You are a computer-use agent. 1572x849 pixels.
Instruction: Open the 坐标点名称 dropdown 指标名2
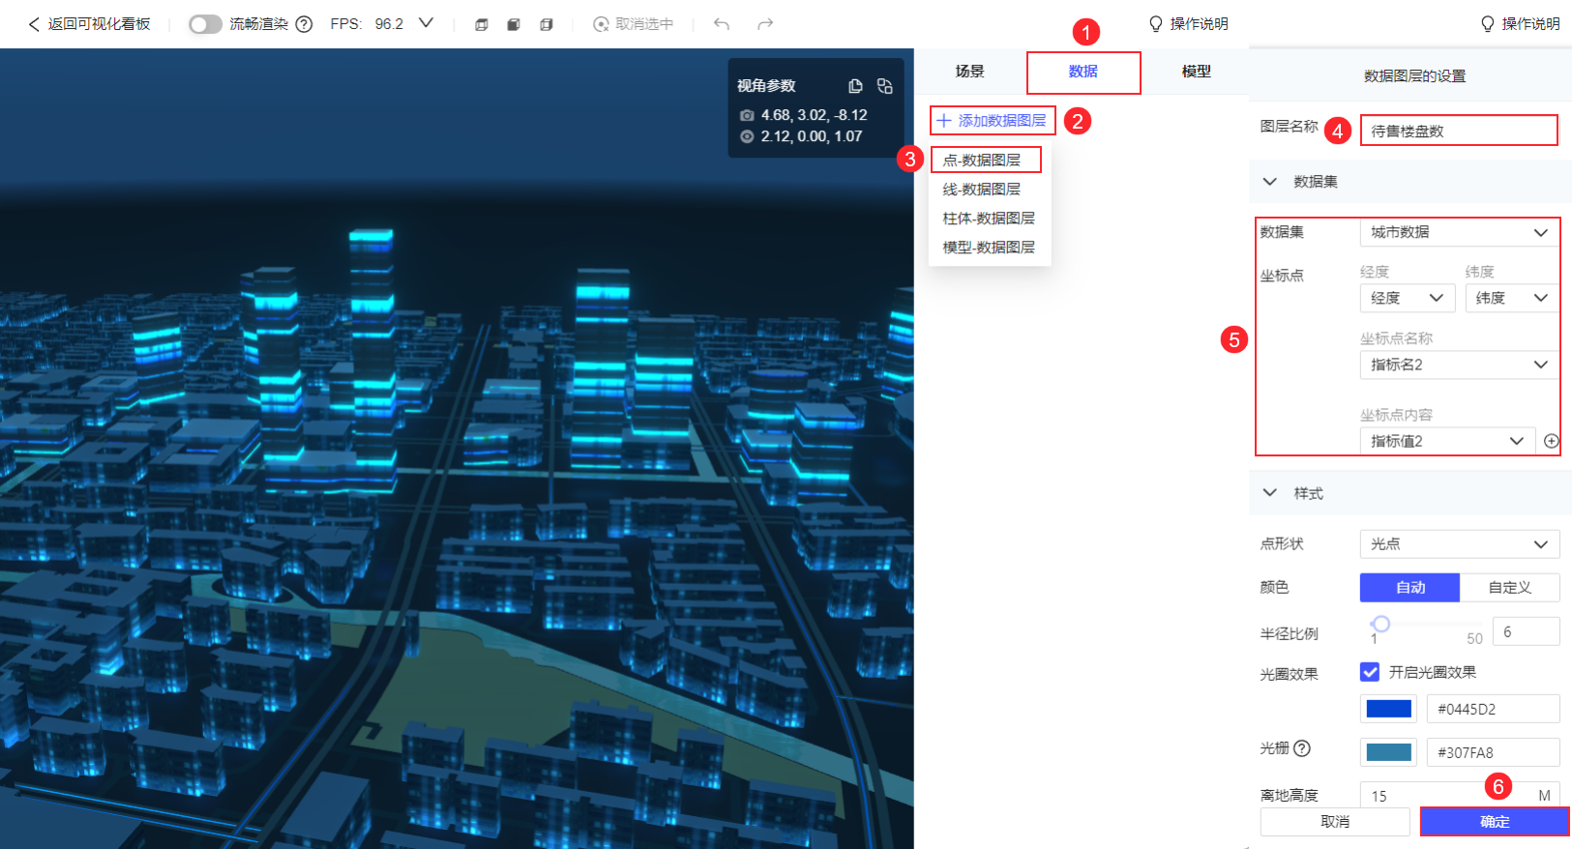click(1460, 365)
